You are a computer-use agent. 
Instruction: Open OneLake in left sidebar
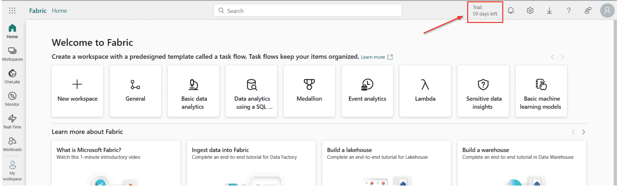(12, 76)
